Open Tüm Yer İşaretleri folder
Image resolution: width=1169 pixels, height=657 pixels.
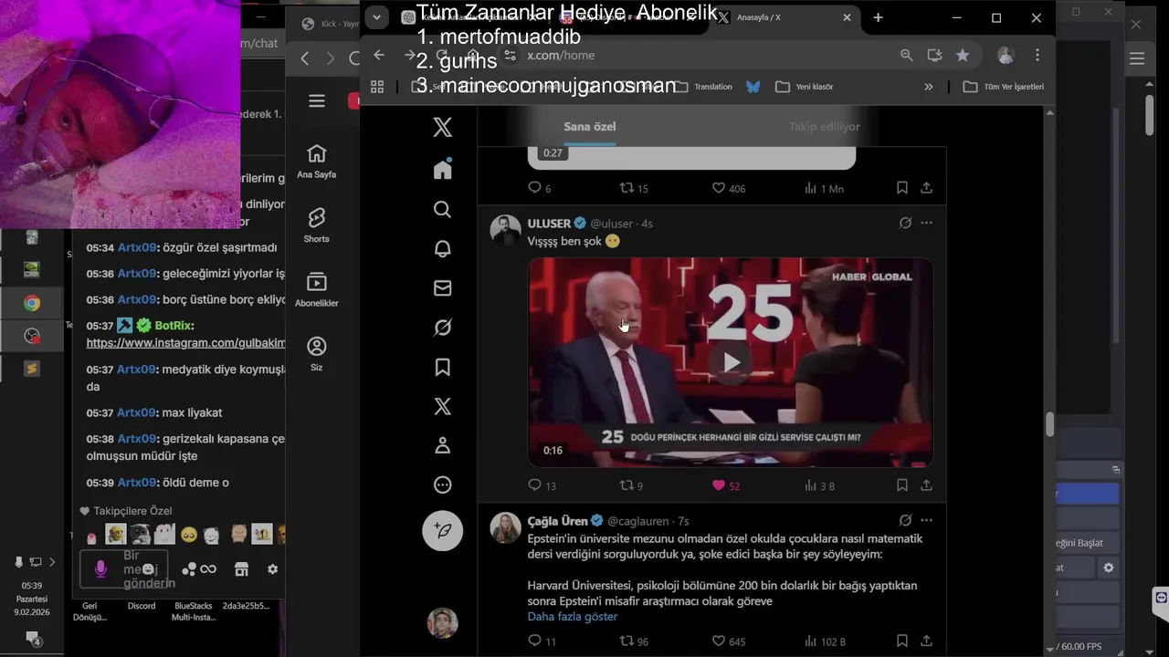point(1003,87)
